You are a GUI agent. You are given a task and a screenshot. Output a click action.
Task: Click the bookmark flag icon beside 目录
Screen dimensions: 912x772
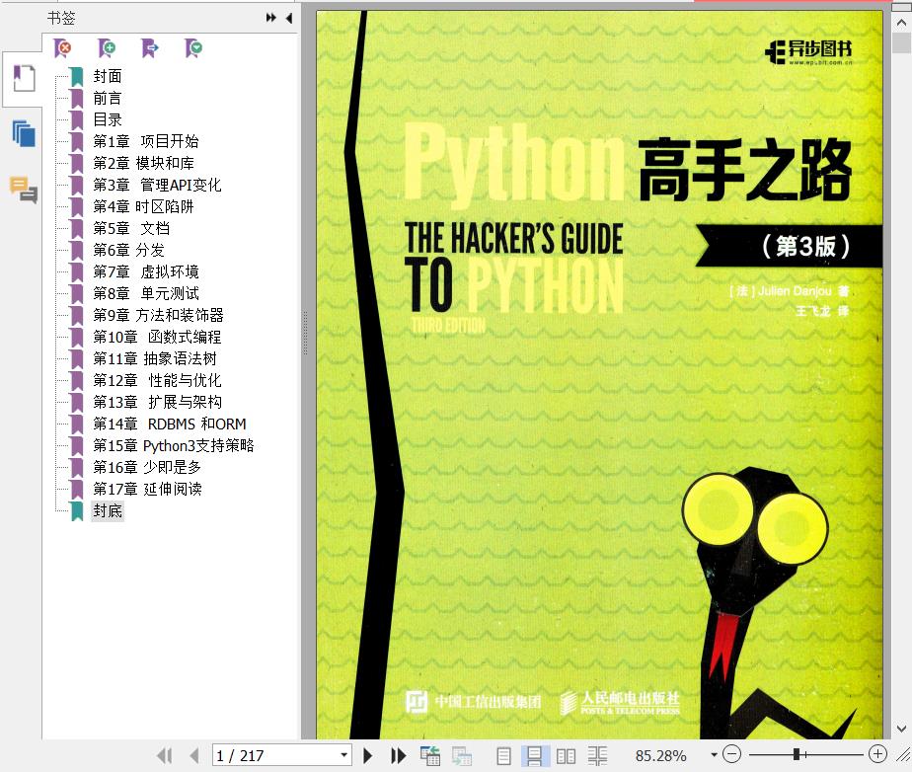[x=77, y=119]
